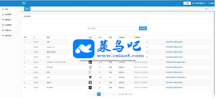Click the single-arrow next page button
Viewport: 216px width, 98px height.
(x=109, y=94)
